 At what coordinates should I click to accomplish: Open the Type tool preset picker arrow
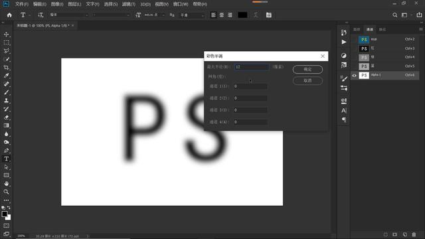pos(29,15)
